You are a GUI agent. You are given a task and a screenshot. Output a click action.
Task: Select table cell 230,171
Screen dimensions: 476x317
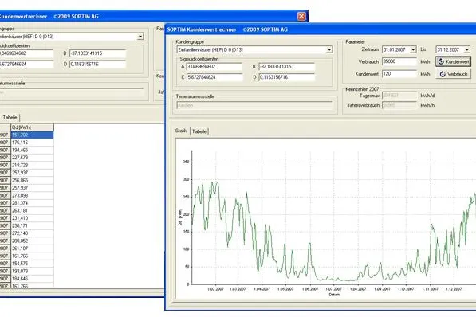pyautogui.click(x=32, y=225)
